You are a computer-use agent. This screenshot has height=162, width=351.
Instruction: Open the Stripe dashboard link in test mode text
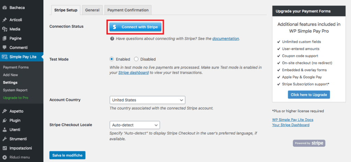click(134, 73)
